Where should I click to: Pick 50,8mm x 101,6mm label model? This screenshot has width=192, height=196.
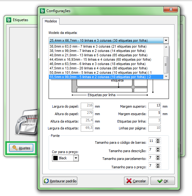[100, 72]
